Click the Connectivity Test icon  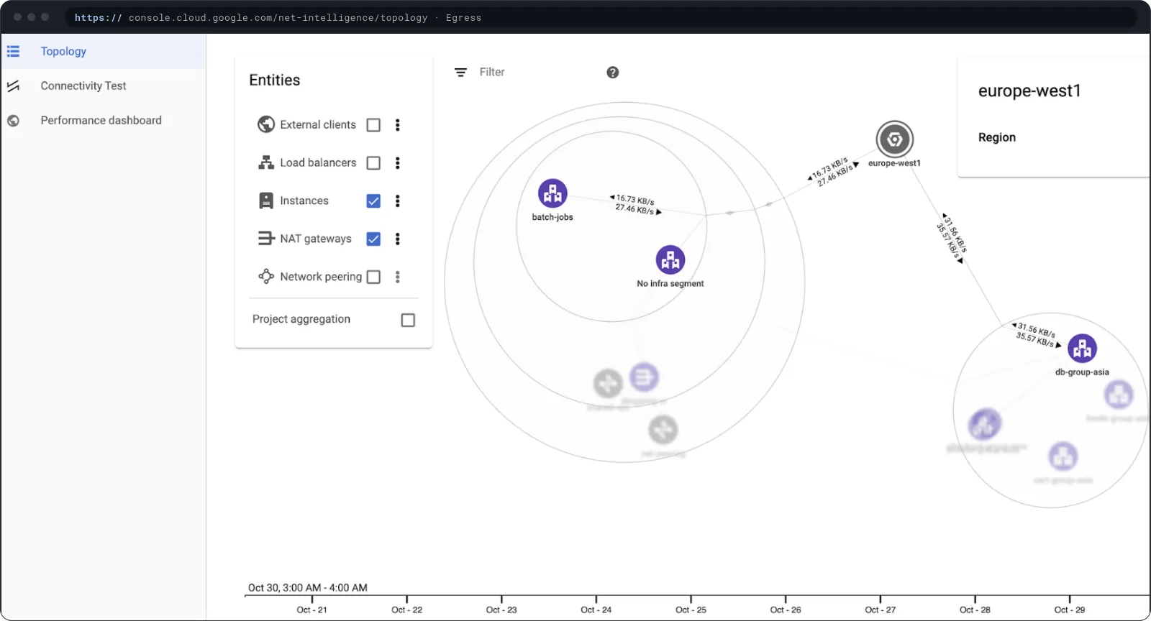[x=13, y=86]
